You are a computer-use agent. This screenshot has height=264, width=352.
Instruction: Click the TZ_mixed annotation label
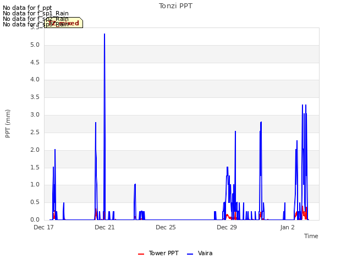[64, 23]
